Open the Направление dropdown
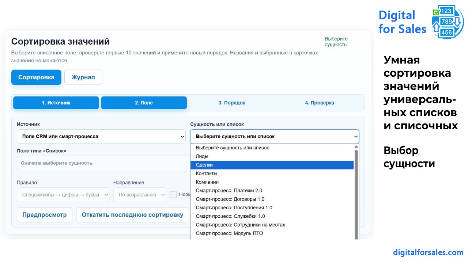Screen dimensions: 468x263 [140, 195]
